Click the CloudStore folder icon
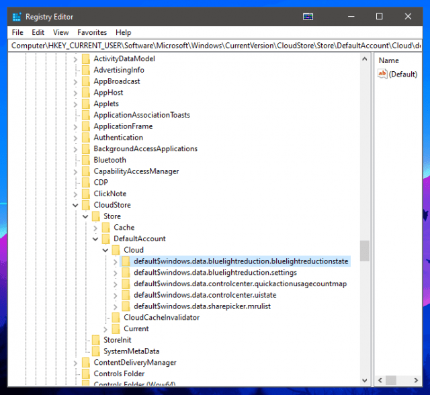 tap(86, 205)
